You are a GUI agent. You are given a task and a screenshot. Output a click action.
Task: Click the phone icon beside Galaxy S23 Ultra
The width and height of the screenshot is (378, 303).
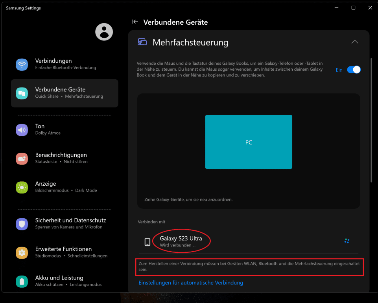tap(147, 242)
